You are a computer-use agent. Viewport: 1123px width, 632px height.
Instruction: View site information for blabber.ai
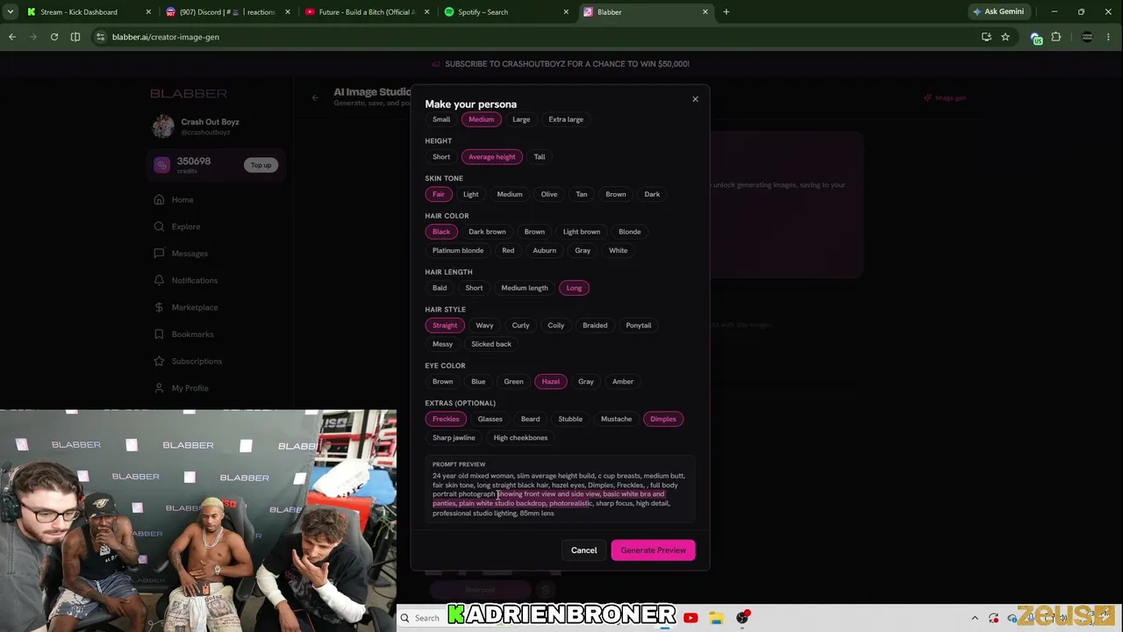[x=101, y=37]
